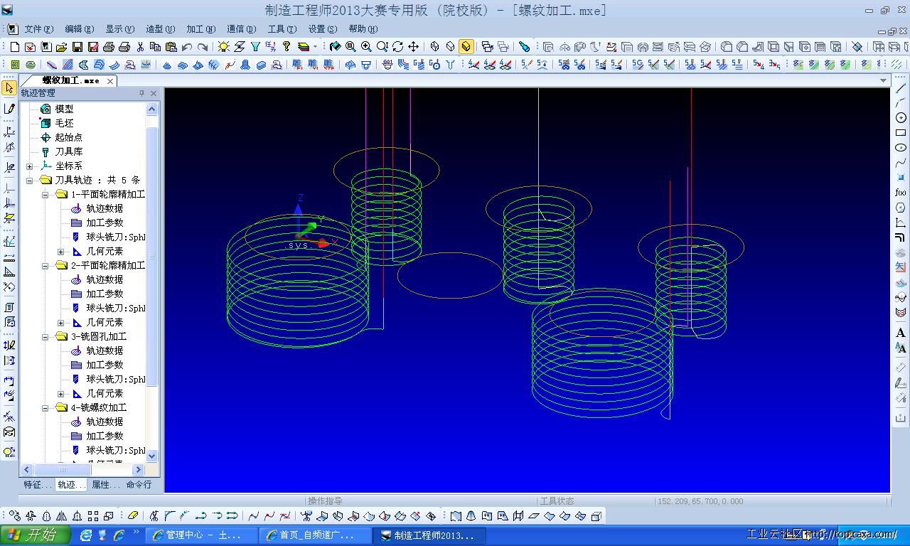Screen dimensions: 910x546
Task: Switch to the 属性 panel tab
Action: coord(105,485)
